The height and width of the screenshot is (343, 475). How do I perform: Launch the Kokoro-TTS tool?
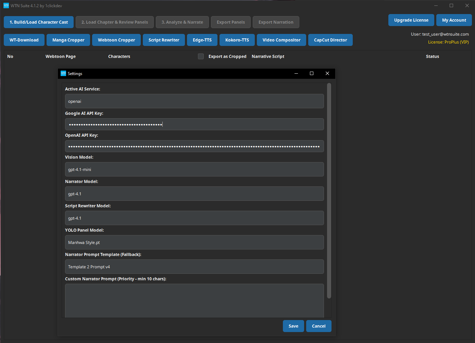click(x=237, y=40)
